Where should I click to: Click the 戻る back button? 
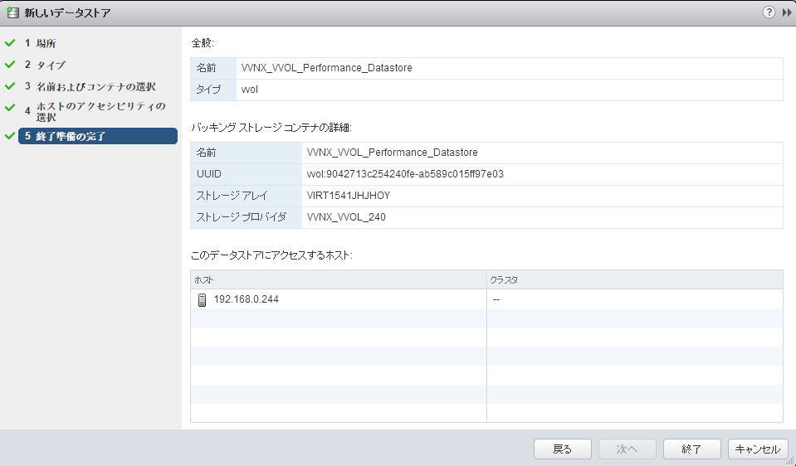point(563,449)
